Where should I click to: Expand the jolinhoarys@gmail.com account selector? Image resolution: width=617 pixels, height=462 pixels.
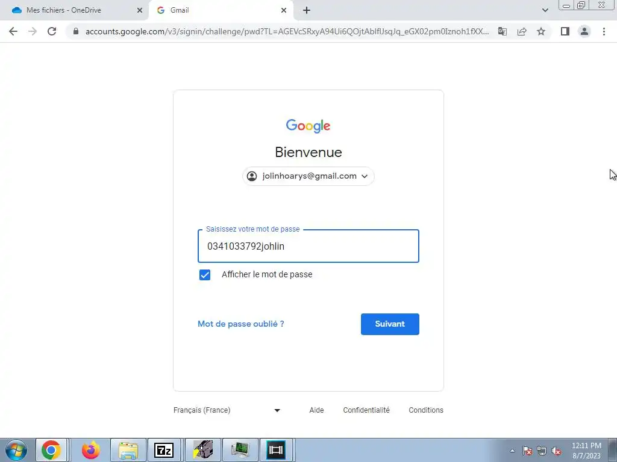click(308, 176)
